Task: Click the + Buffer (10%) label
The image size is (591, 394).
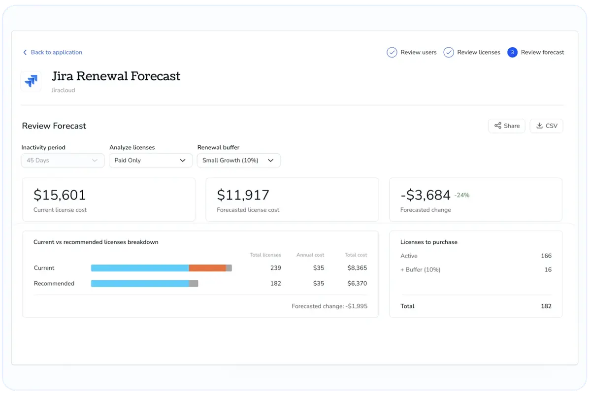Action: click(420, 269)
